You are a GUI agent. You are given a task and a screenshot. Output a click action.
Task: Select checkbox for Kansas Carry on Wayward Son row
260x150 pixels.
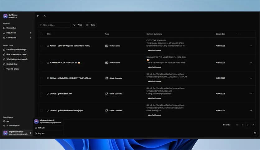tap(41, 46)
